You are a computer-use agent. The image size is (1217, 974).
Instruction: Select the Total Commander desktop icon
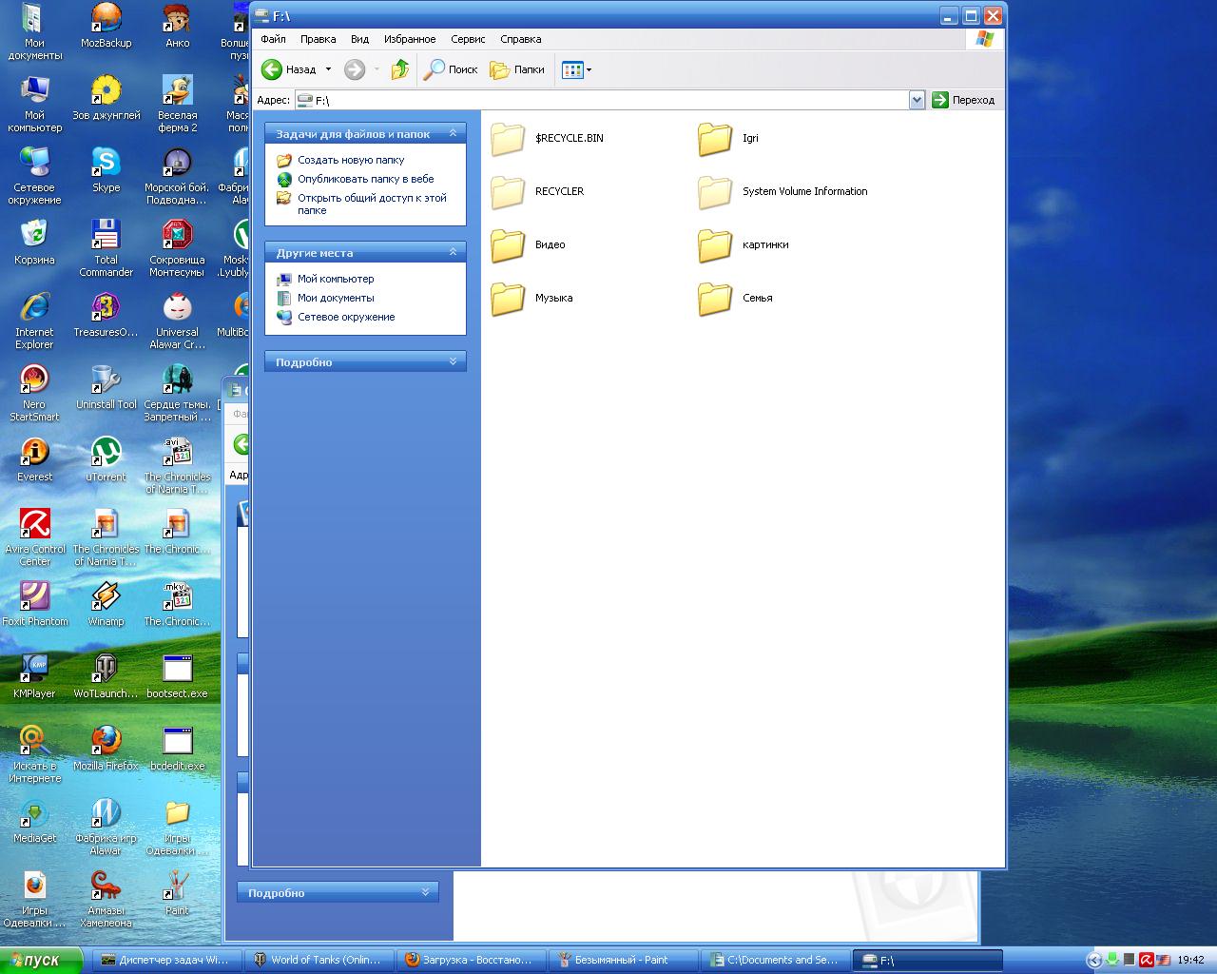[106, 236]
